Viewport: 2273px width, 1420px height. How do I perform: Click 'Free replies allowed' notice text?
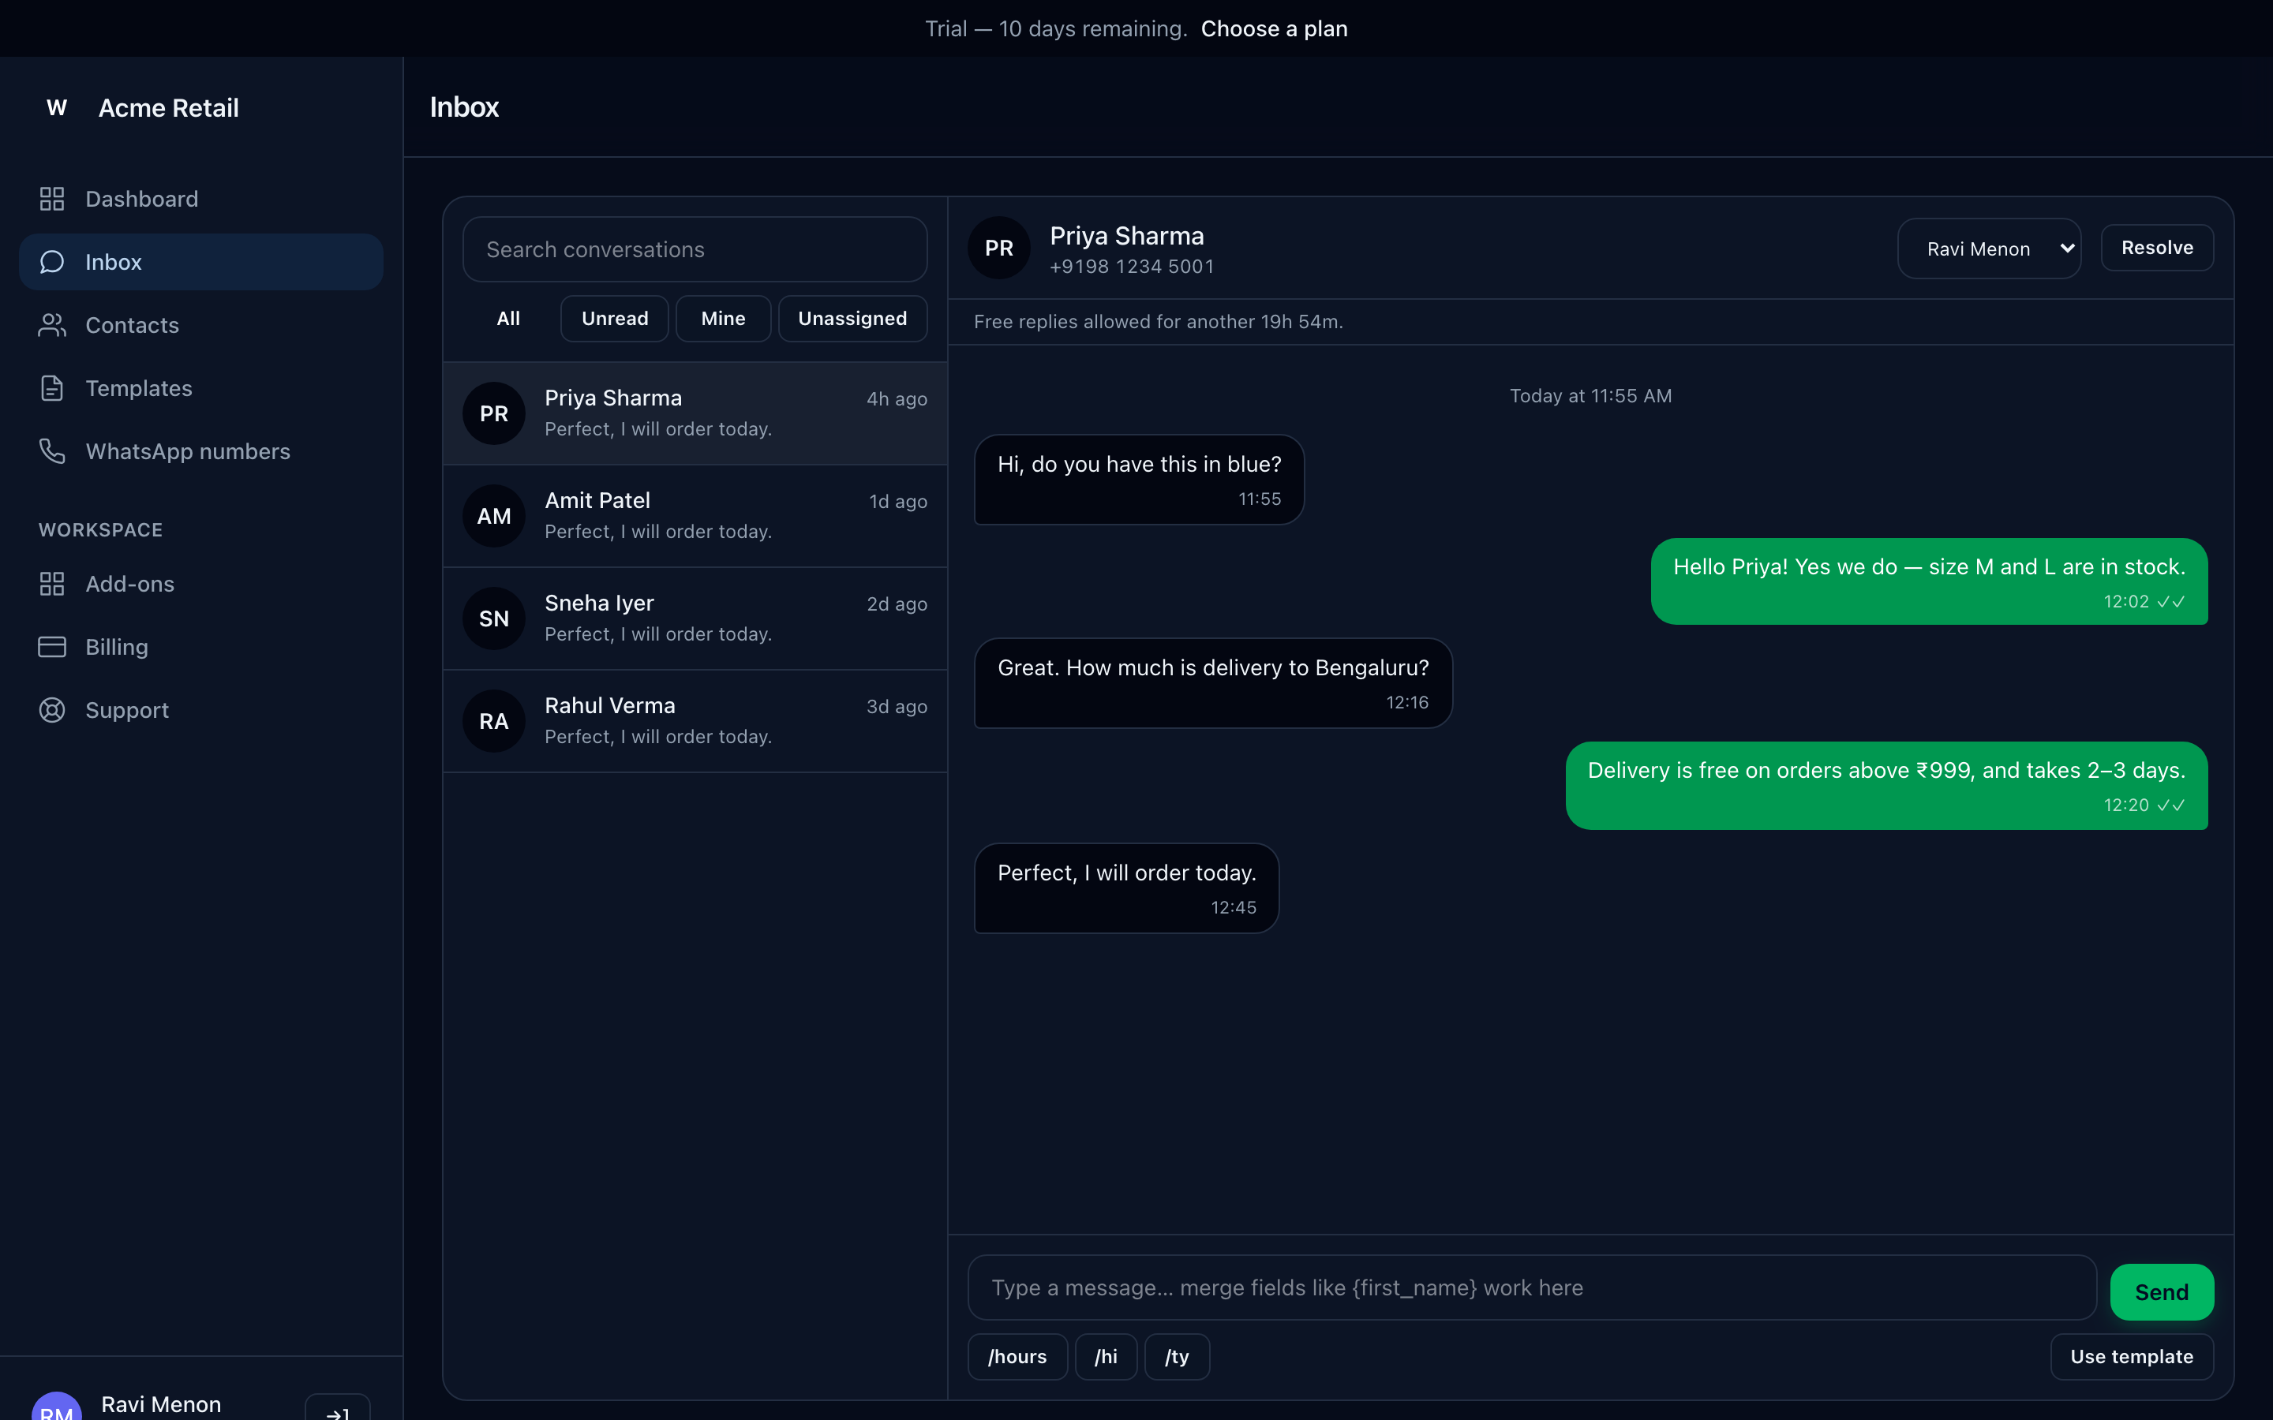[x=1158, y=321]
